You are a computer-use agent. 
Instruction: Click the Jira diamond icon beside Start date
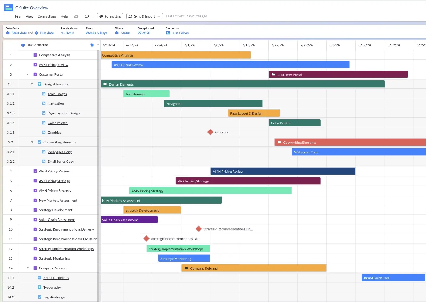click(x=8, y=33)
